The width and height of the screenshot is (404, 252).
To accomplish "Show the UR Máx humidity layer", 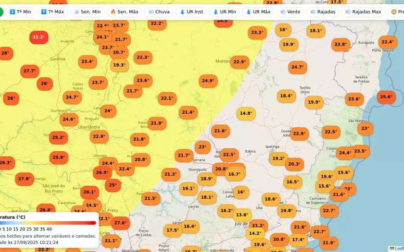I will pyautogui.click(x=258, y=12).
